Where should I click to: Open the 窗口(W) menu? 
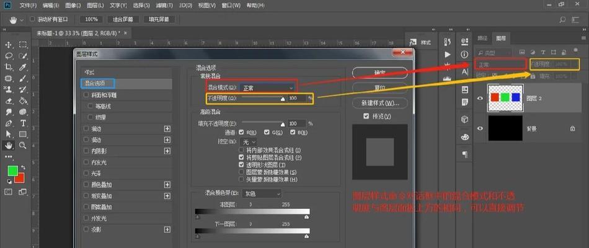click(231, 6)
